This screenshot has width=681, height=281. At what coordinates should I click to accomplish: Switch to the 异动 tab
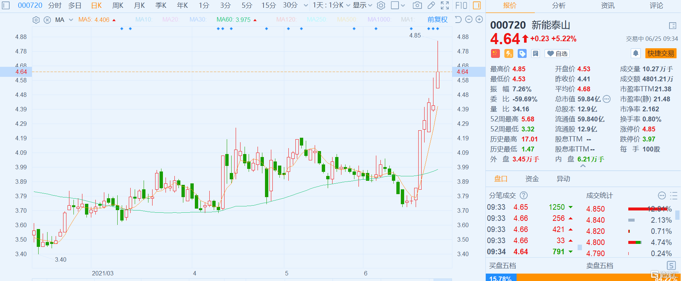(563, 179)
